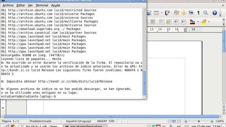Click the horizontal ruler at mark 15
Image resolution: width=226 pixels, height=127 pixels.
click(168, 29)
